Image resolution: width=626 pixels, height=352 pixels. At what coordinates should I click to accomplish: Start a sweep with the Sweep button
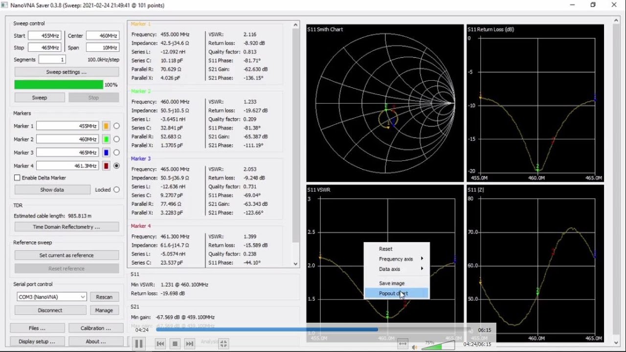tap(40, 97)
